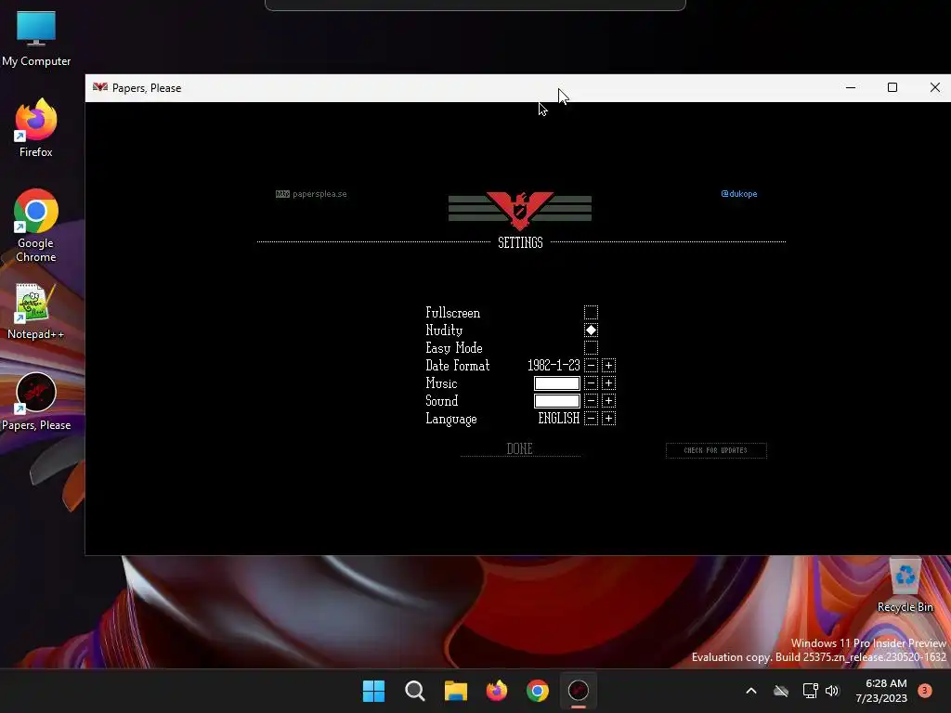
Task: Raise Sound volume using plus button
Action: click(609, 401)
